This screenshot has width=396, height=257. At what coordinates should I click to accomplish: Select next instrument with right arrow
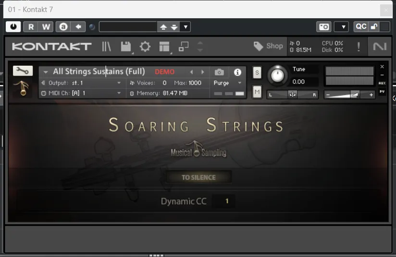pos(202,72)
